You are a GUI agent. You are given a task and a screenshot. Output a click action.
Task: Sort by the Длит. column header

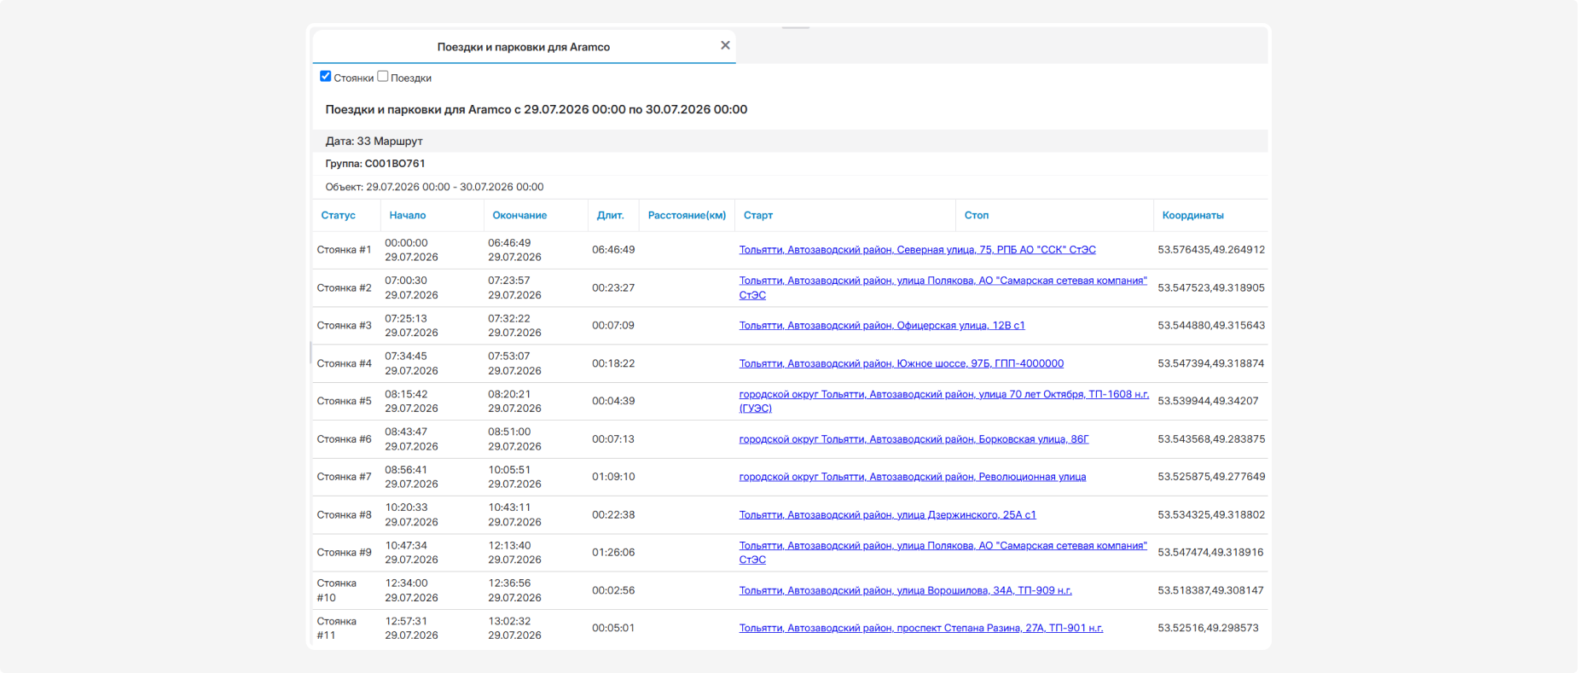pyautogui.click(x=610, y=216)
